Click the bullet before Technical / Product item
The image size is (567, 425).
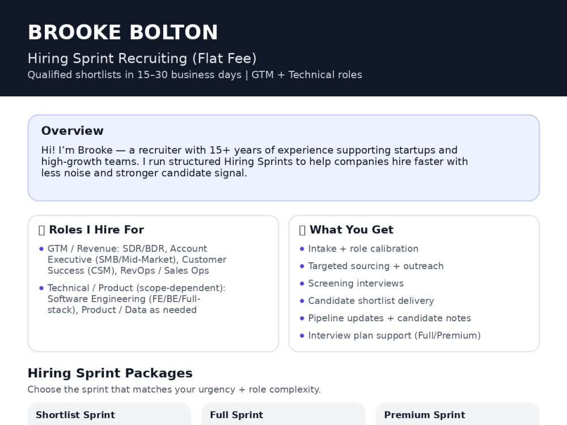[x=41, y=288]
